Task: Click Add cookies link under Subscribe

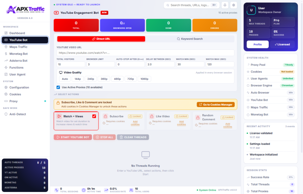Action: coord(135,123)
